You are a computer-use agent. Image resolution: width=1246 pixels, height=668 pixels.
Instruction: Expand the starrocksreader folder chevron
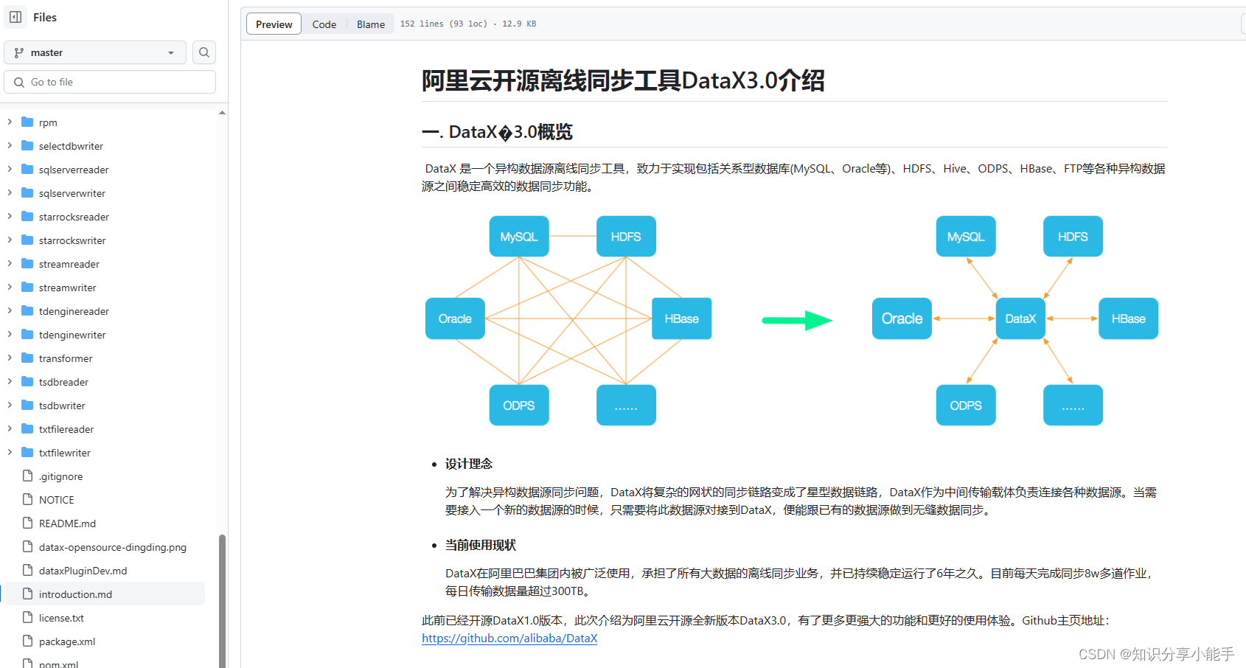click(10, 216)
